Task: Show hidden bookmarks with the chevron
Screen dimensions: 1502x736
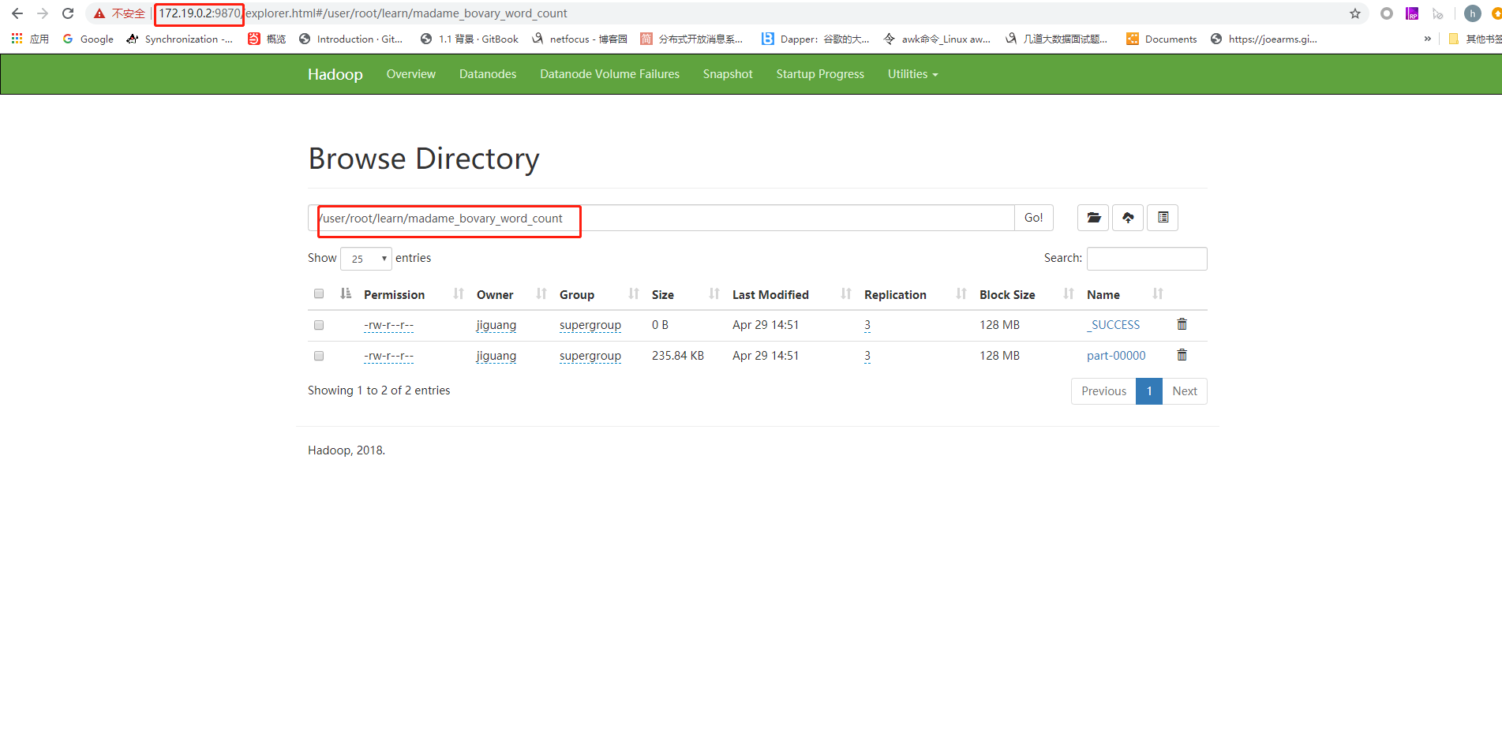Action: tap(1427, 39)
